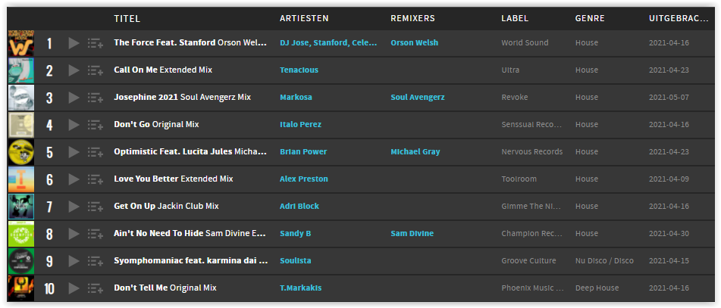721x308 pixels.
Task: Play track 5 Optimistic
Action: point(74,152)
